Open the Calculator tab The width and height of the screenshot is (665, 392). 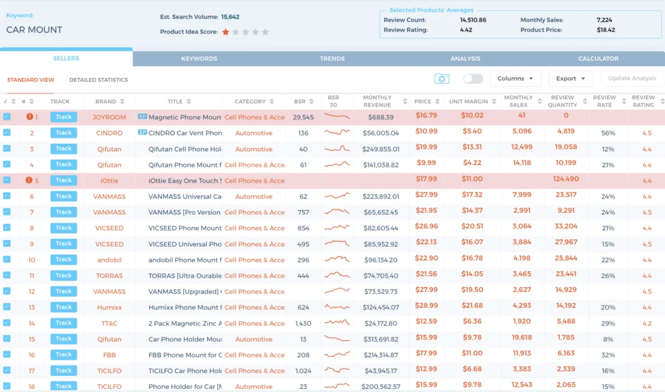click(x=598, y=58)
